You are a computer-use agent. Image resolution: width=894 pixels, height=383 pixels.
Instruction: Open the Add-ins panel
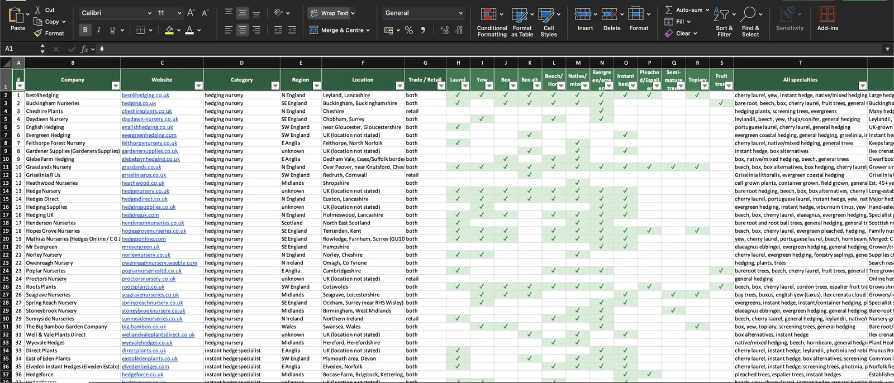pyautogui.click(x=828, y=18)
